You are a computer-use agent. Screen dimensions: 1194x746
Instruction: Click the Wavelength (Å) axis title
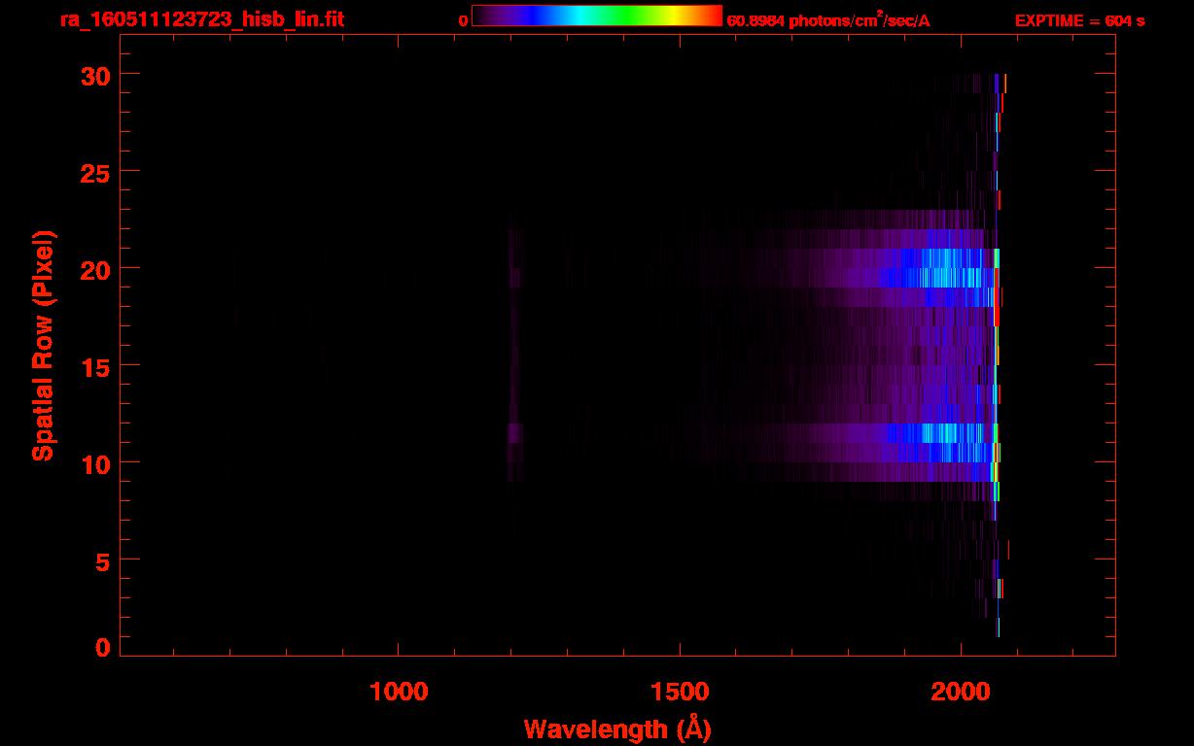(617, 729)
